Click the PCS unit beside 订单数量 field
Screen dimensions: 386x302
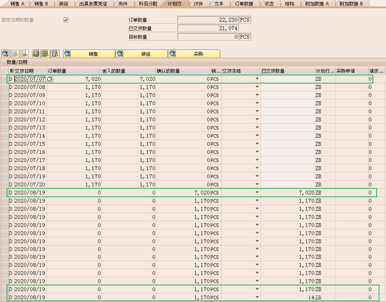(x=245, y=20)
